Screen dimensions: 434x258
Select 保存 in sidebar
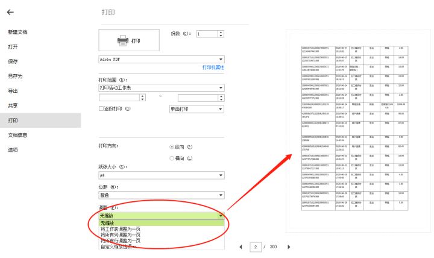click(13, 61)
